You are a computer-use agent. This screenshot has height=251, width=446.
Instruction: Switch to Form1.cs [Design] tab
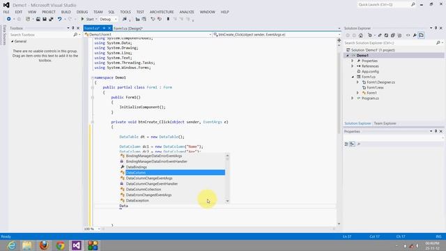128,29
